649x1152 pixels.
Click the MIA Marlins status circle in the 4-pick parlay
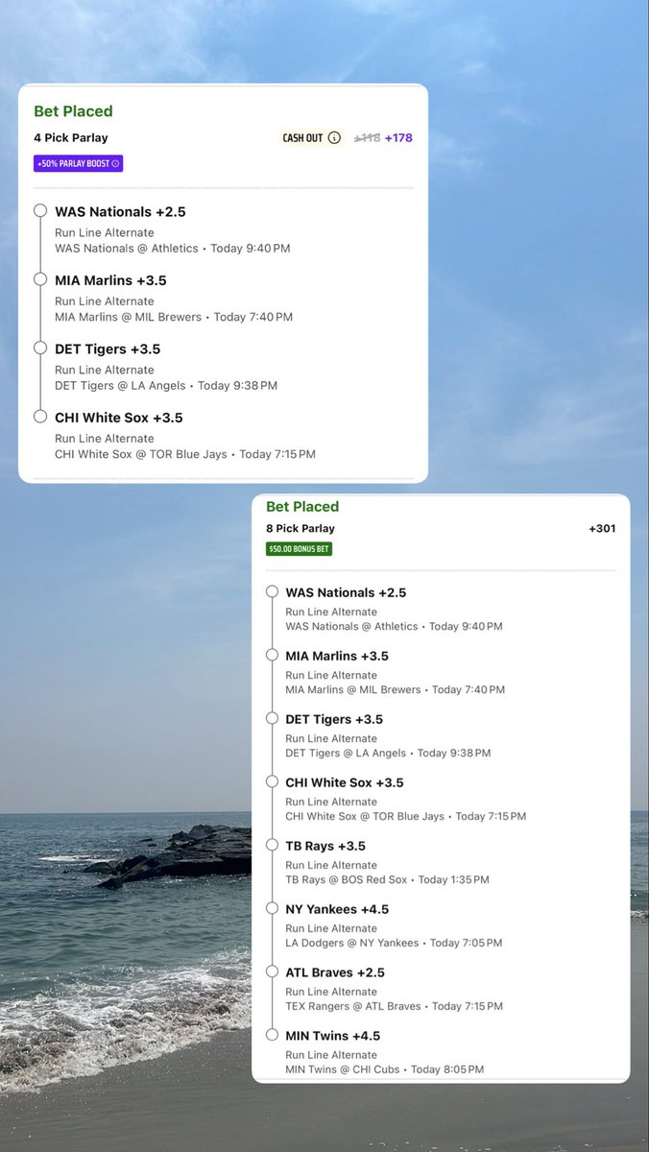pos(40,279)
